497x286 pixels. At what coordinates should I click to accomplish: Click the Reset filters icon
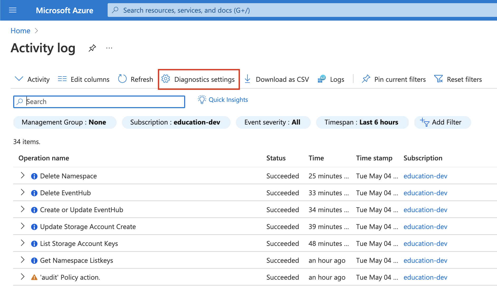pos(438,79)
